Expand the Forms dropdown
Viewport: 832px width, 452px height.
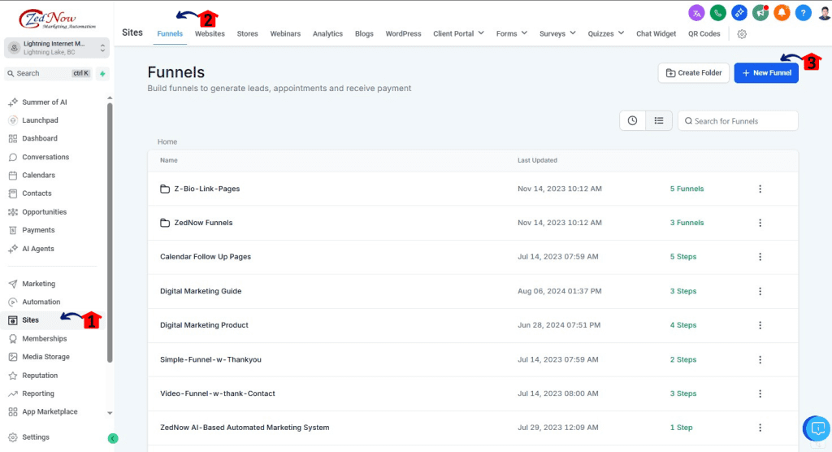512,33
